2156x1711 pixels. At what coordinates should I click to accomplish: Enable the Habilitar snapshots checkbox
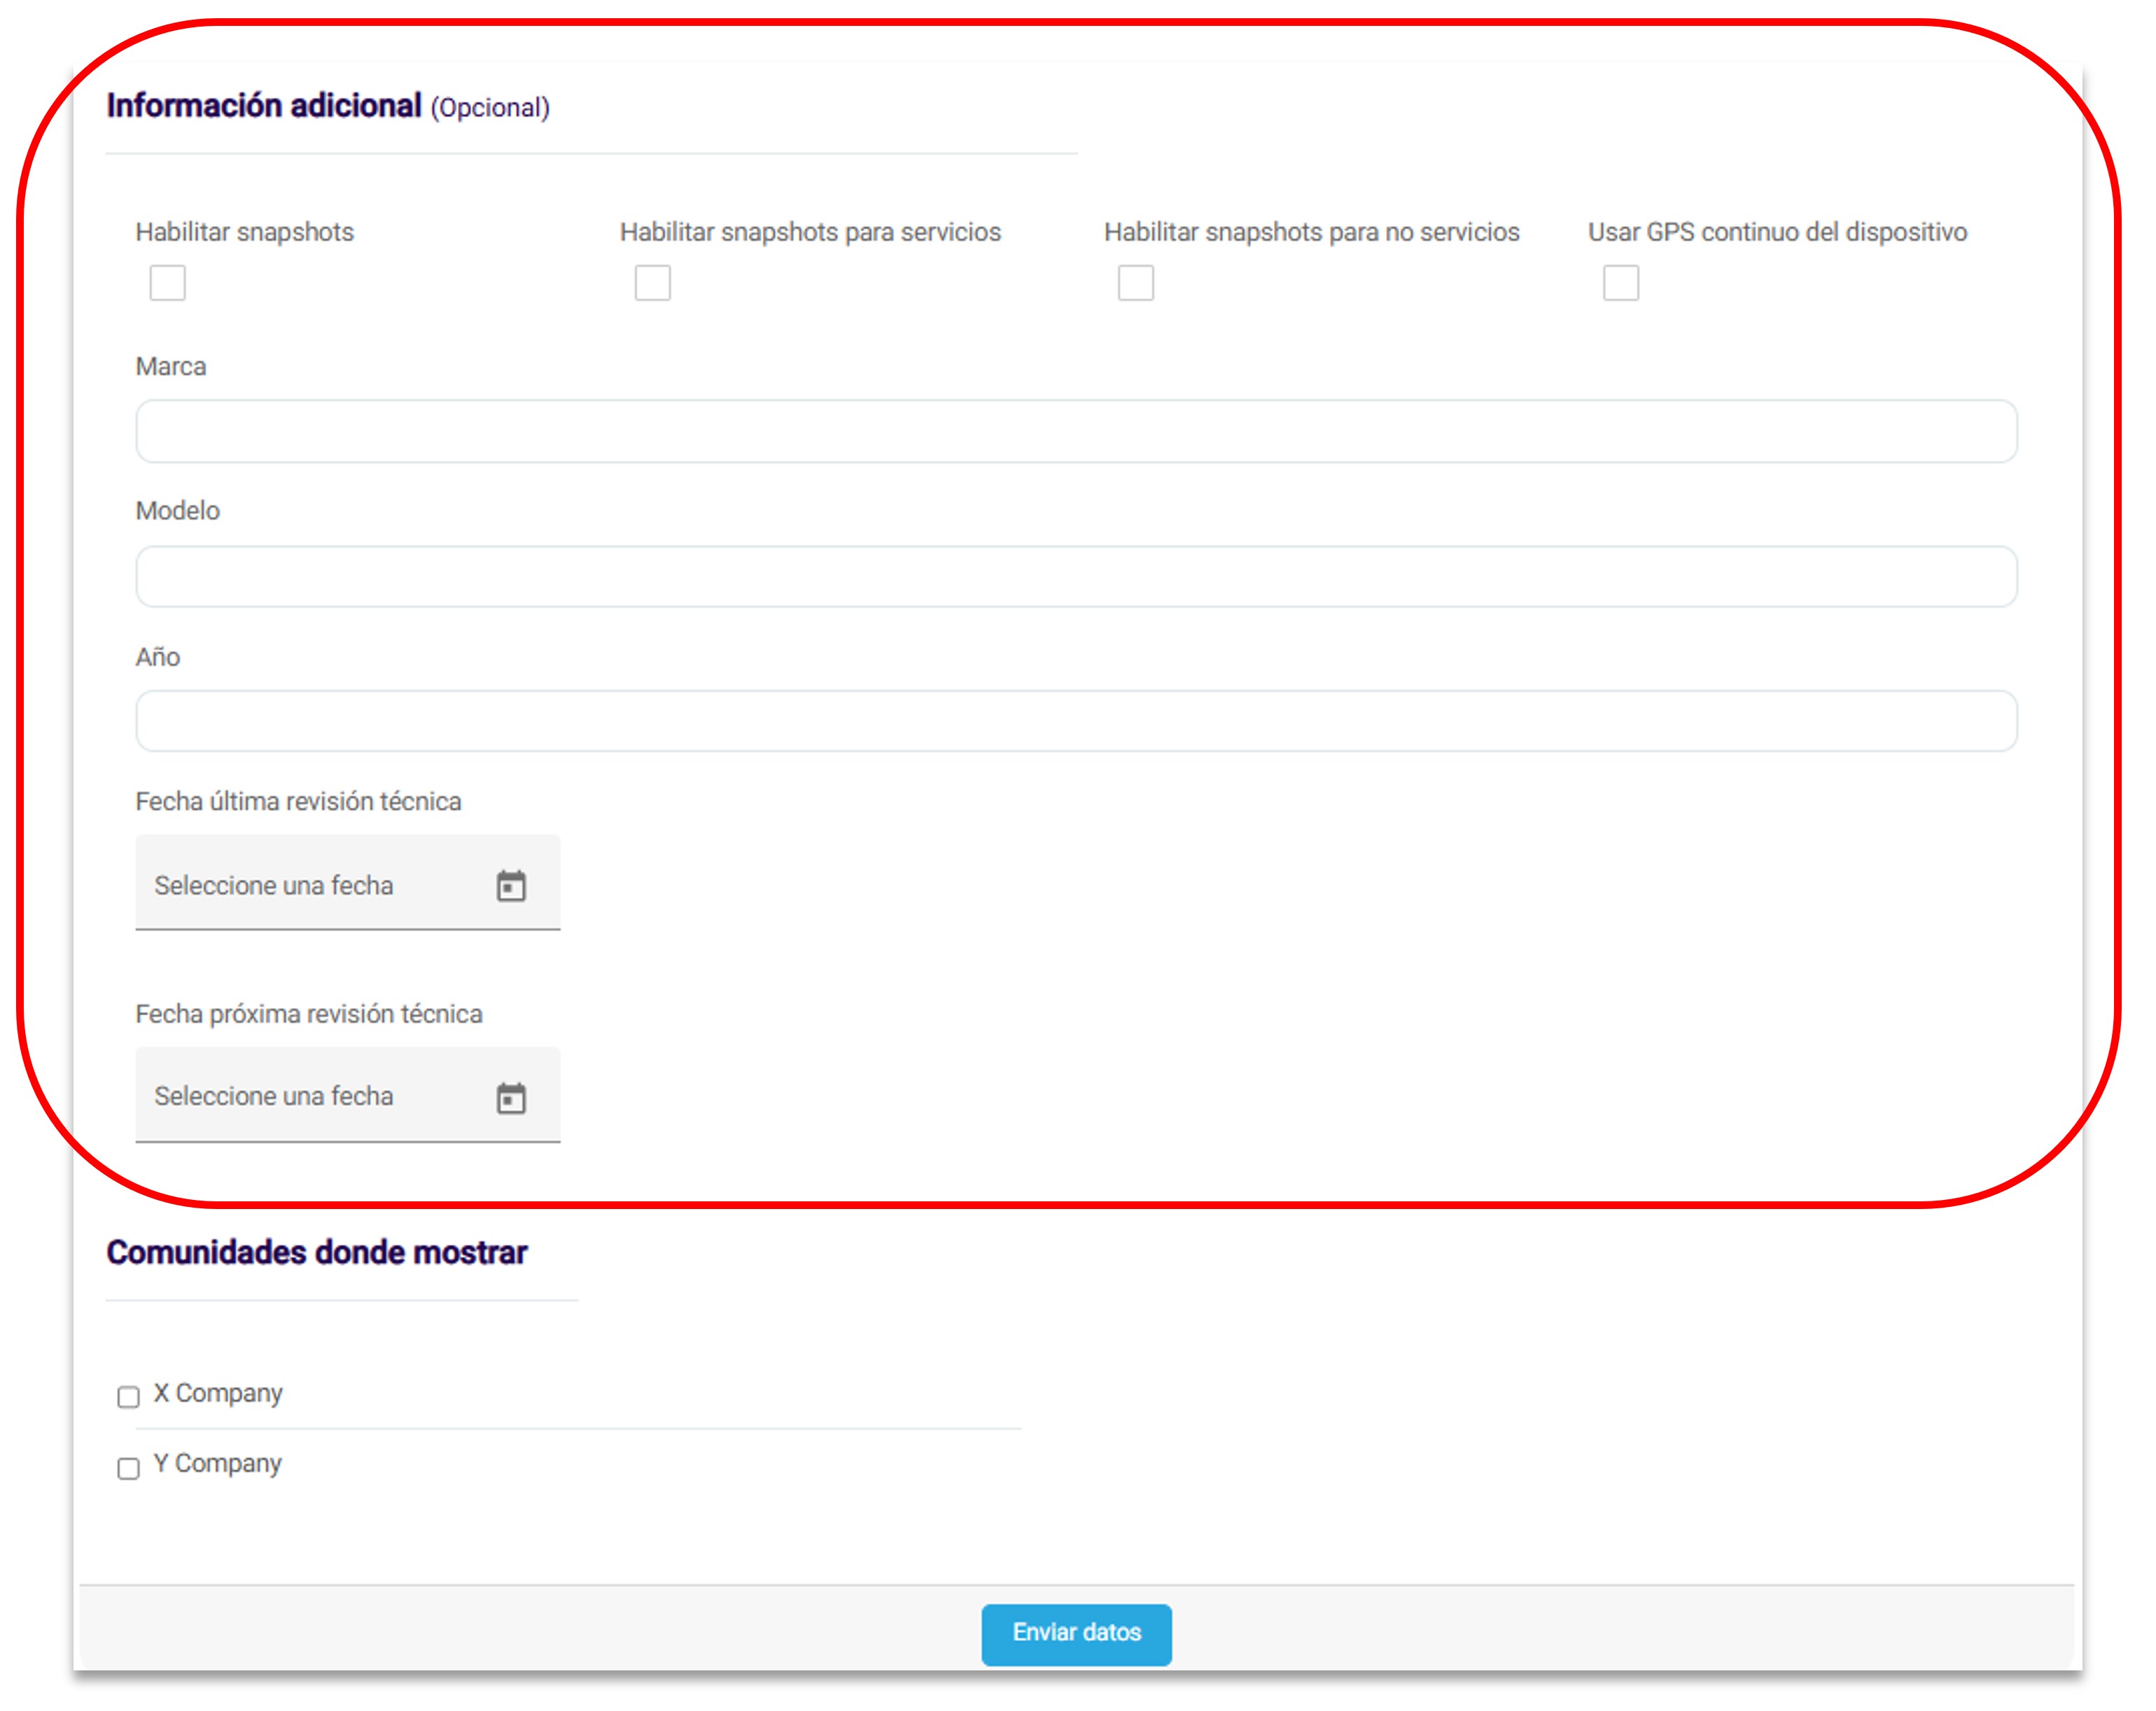167,283
